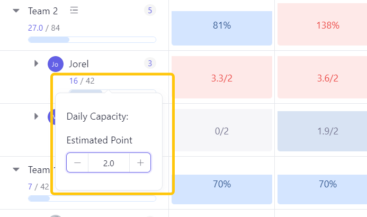Click the list icon beside Team 2
The image size is (367, 217).
click(x=74, y=11)
